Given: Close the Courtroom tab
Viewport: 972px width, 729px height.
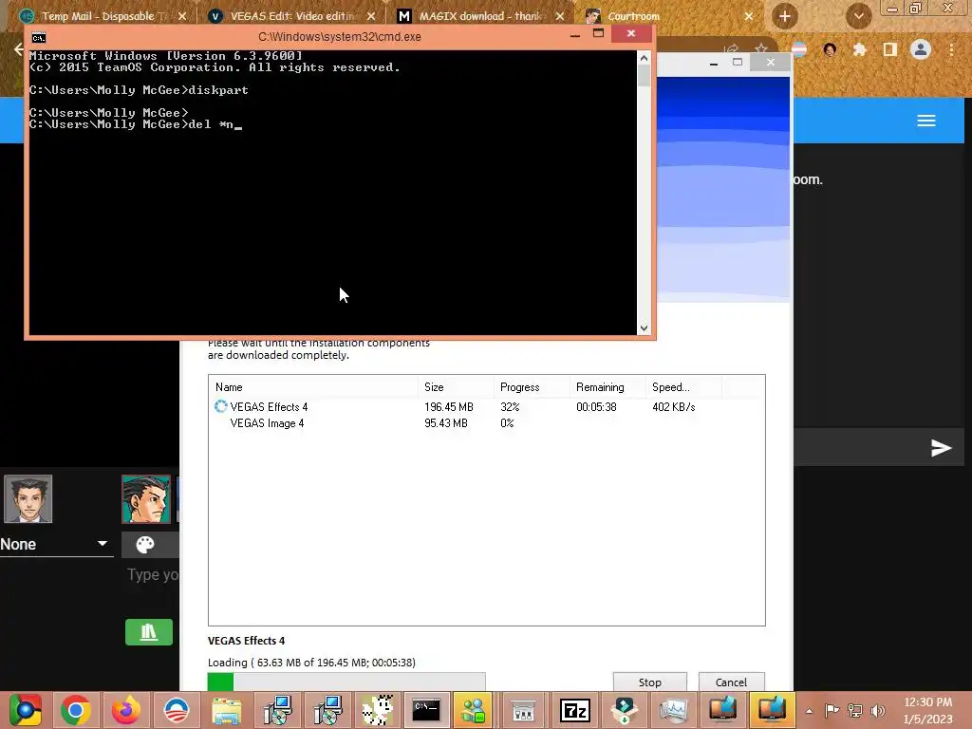Looking at the screenshot, I should click(x=748, y=16).
